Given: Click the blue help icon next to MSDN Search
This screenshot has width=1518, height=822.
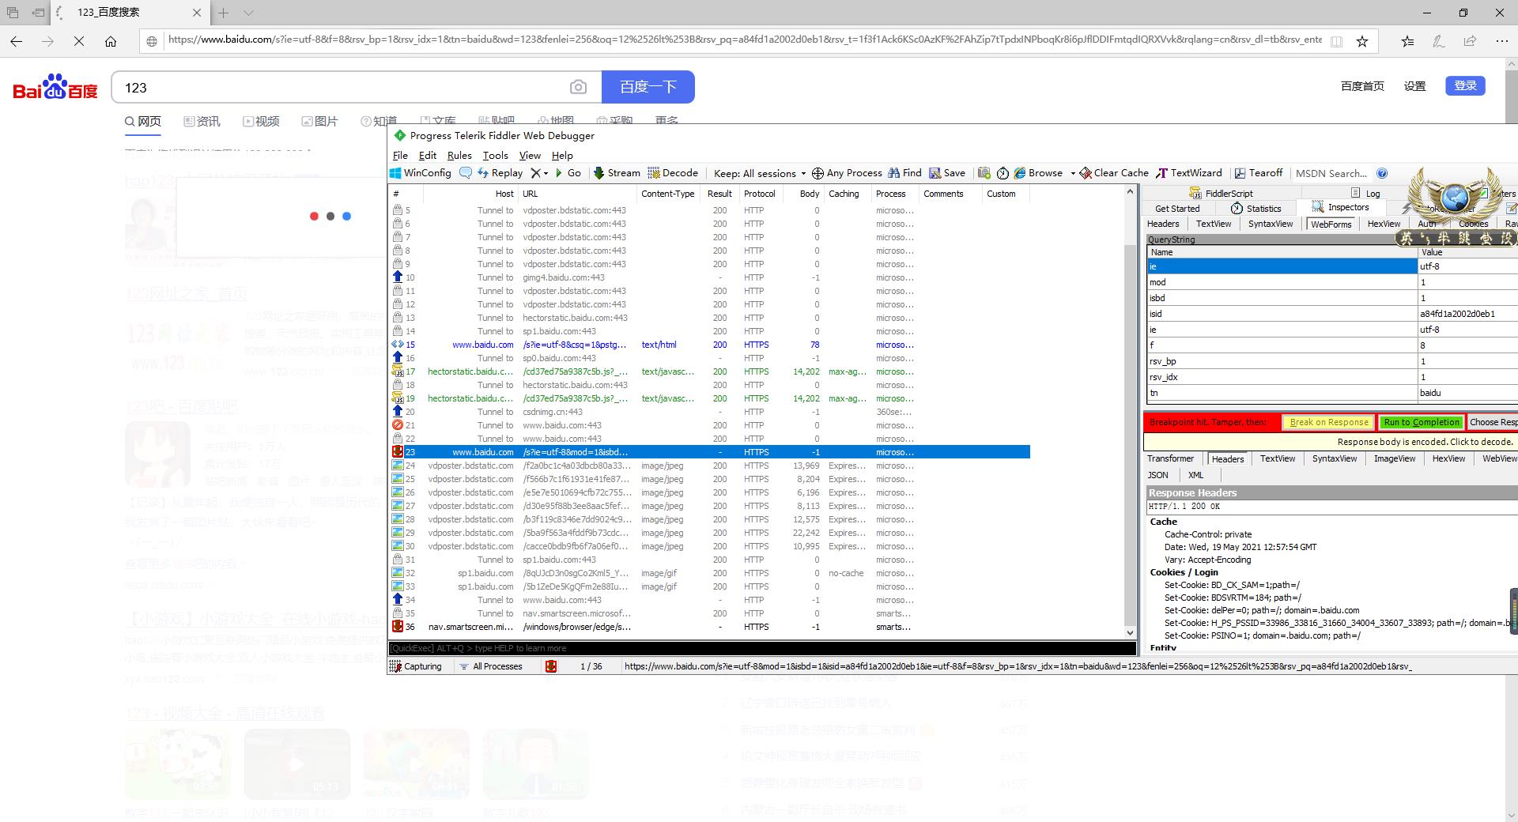Looking at the screenshot, I should pos(1382,173).
